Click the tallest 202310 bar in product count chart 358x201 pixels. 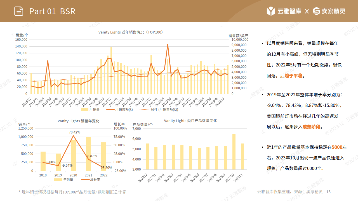234,152
